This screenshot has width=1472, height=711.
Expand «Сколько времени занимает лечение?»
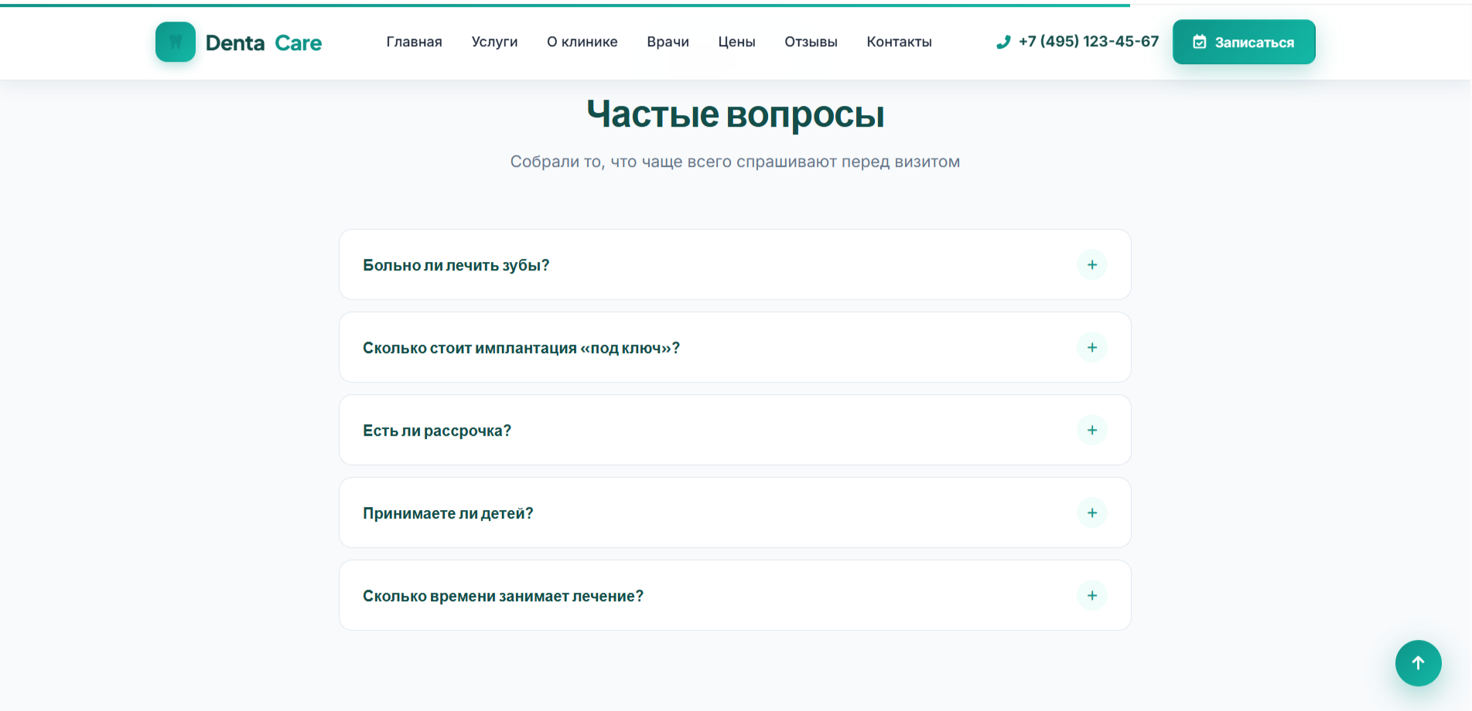click(x=735, y=595)
